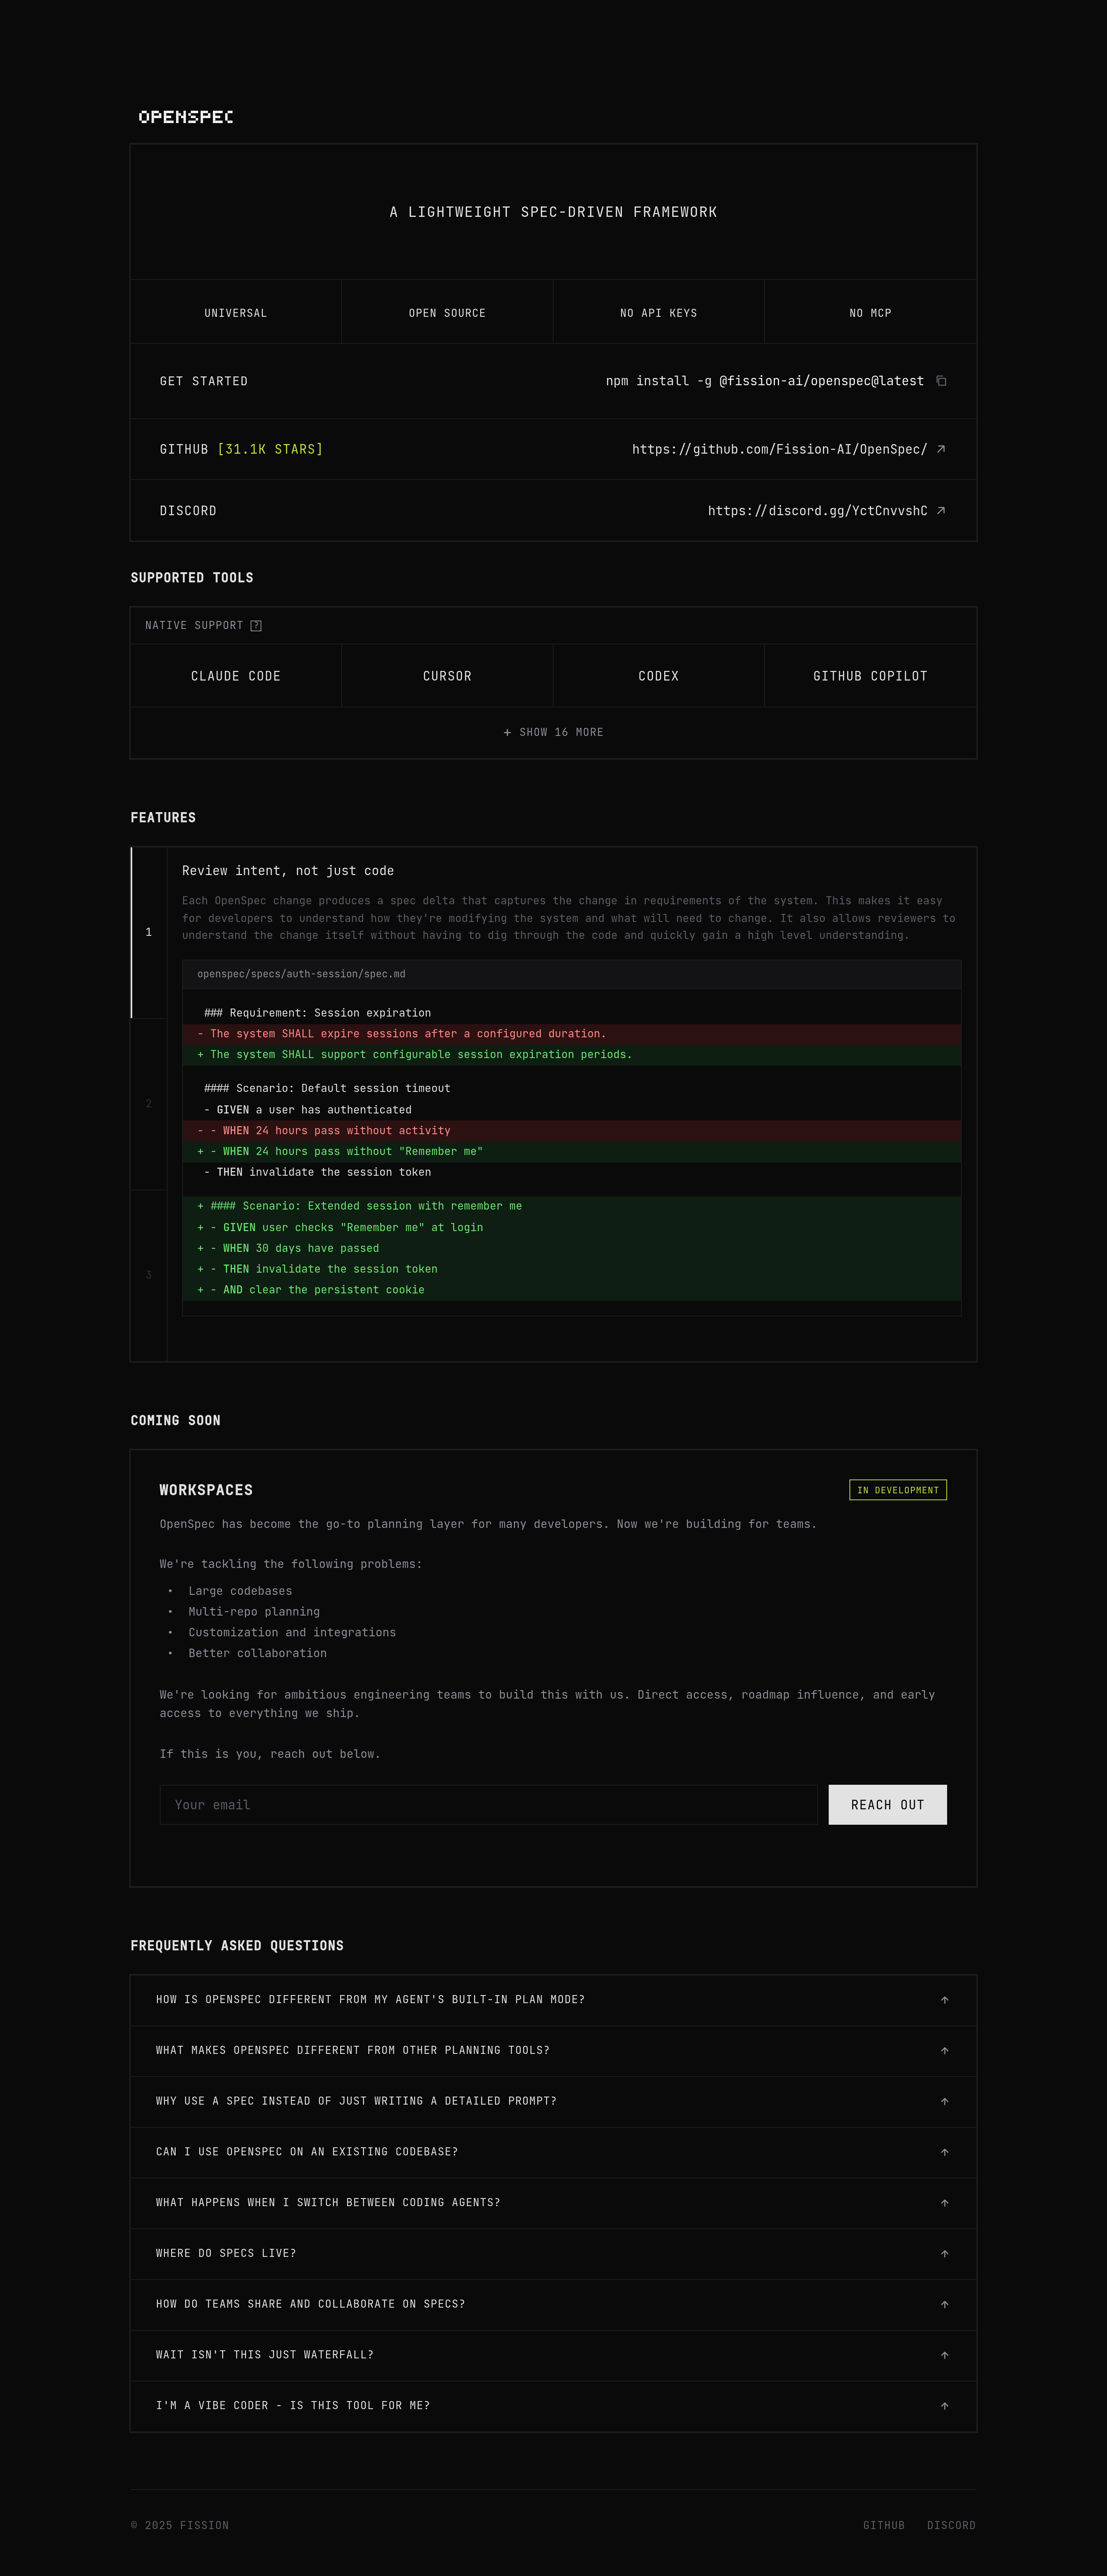The image size is (1107, 2576).
Task: Click the OpenSpec pixel logo
Action: 186,117
